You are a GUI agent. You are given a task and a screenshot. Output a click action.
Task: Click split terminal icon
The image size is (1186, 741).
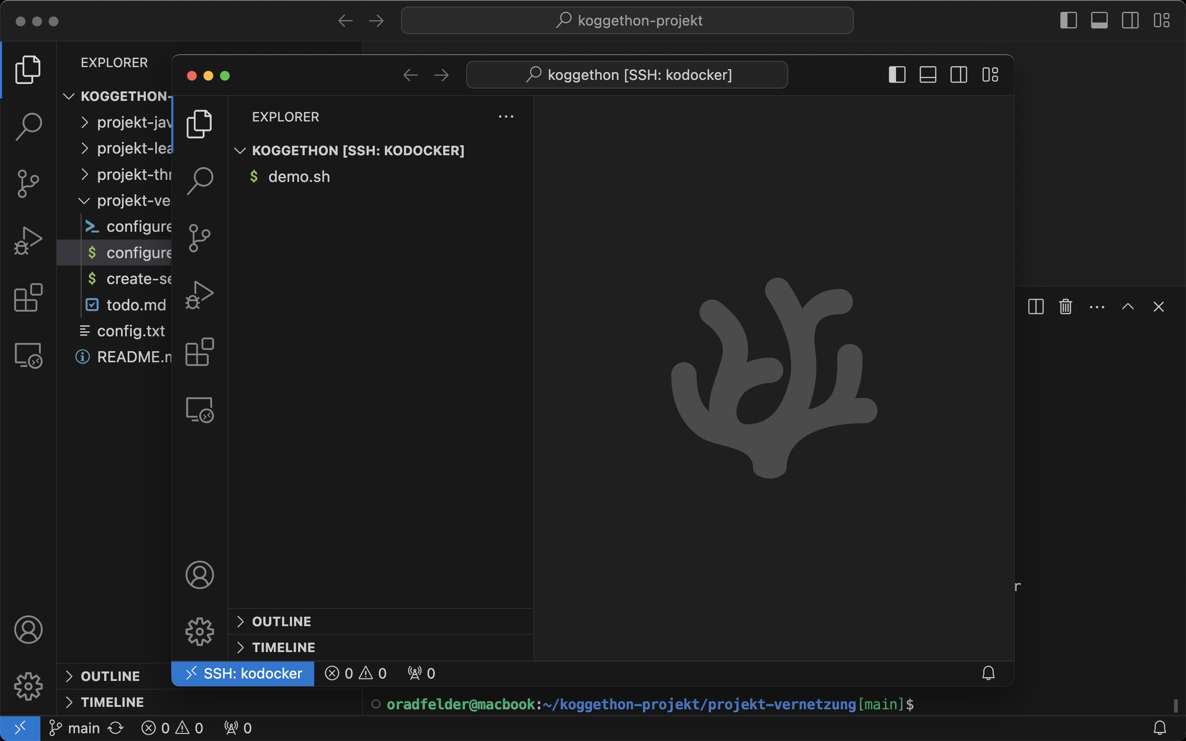1036,307
